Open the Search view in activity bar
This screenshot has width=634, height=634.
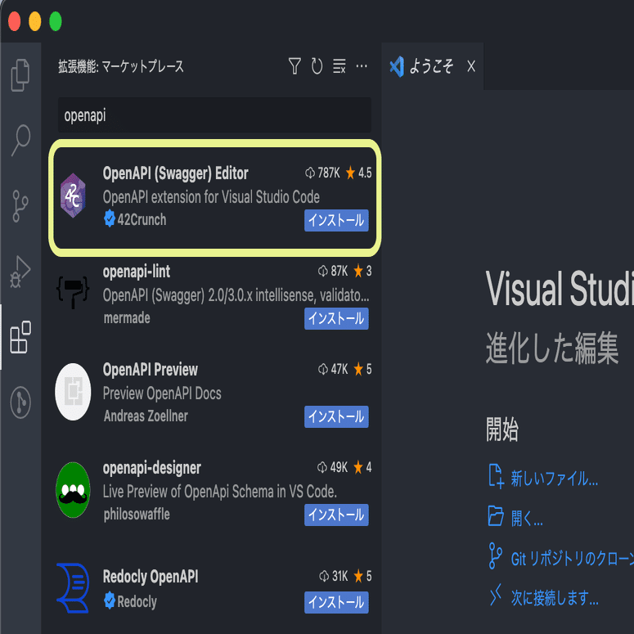pyautogui.click(x=20, y=140)
